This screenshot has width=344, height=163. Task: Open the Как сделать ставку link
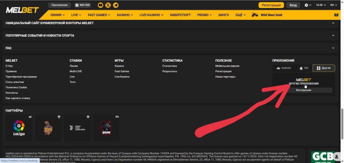pos(18,98)
